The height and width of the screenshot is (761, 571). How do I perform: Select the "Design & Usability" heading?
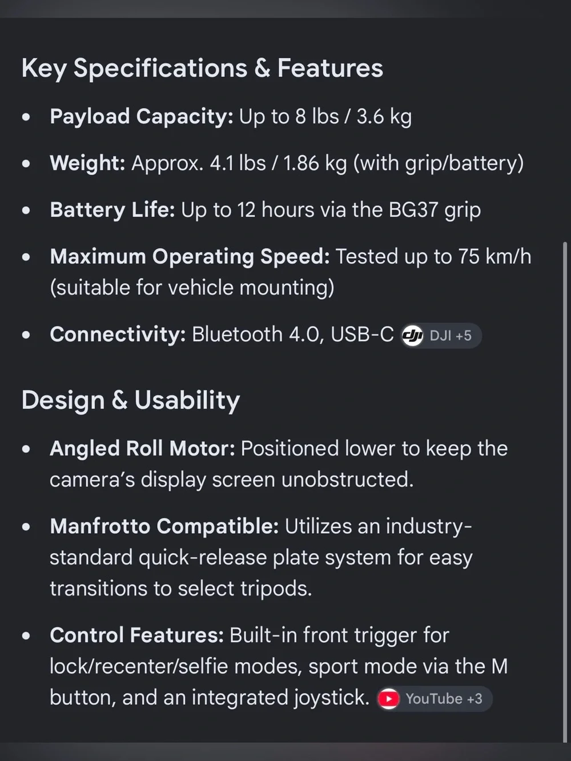coord(131,400)
